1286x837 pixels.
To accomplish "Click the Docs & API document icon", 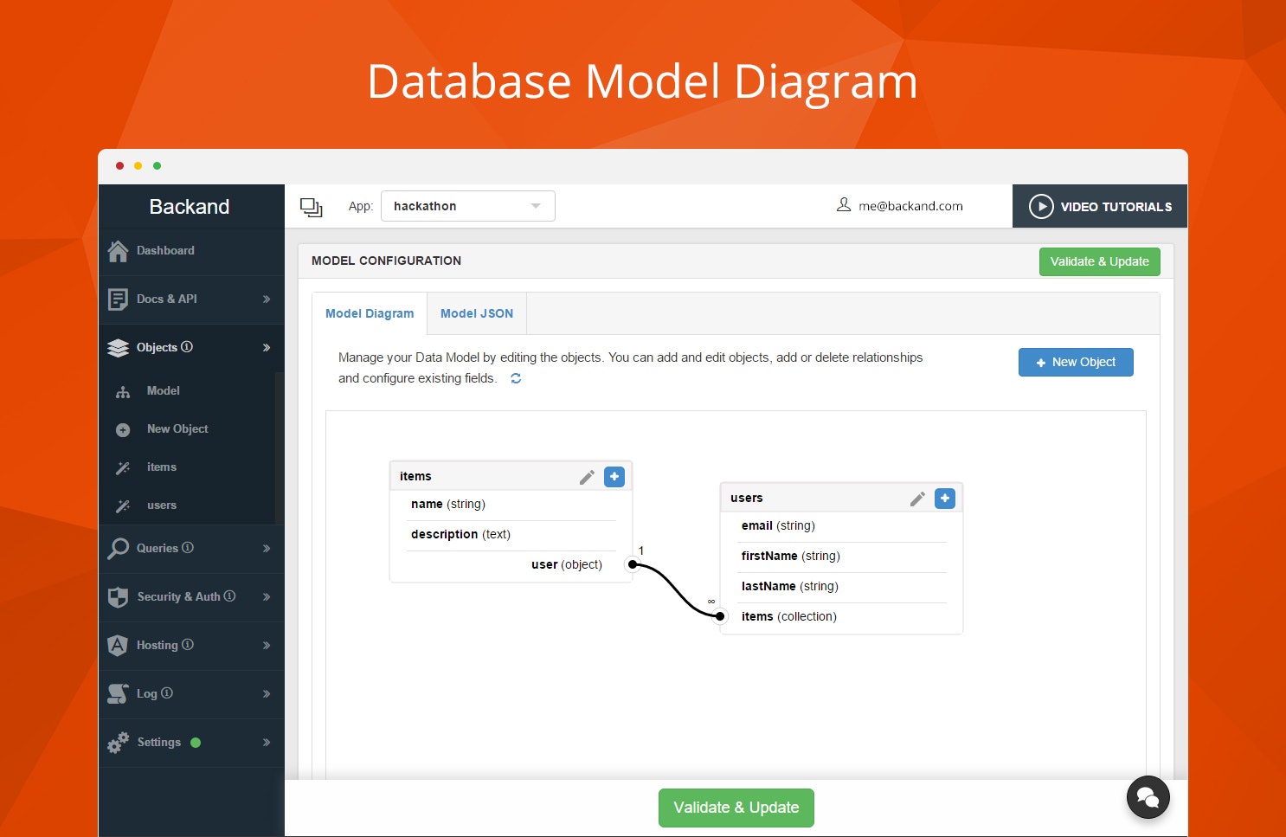I will [119, 299].
